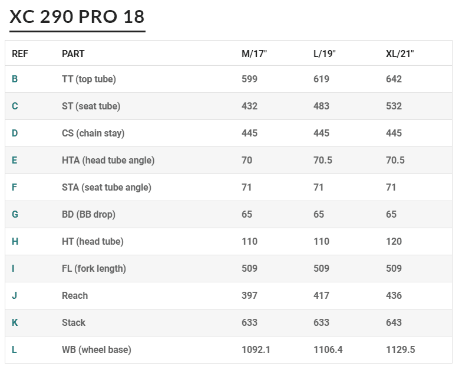Screen dimensions: 459x370
Task: Click the TT (top tube) part label
Action: tap(89, 79)
